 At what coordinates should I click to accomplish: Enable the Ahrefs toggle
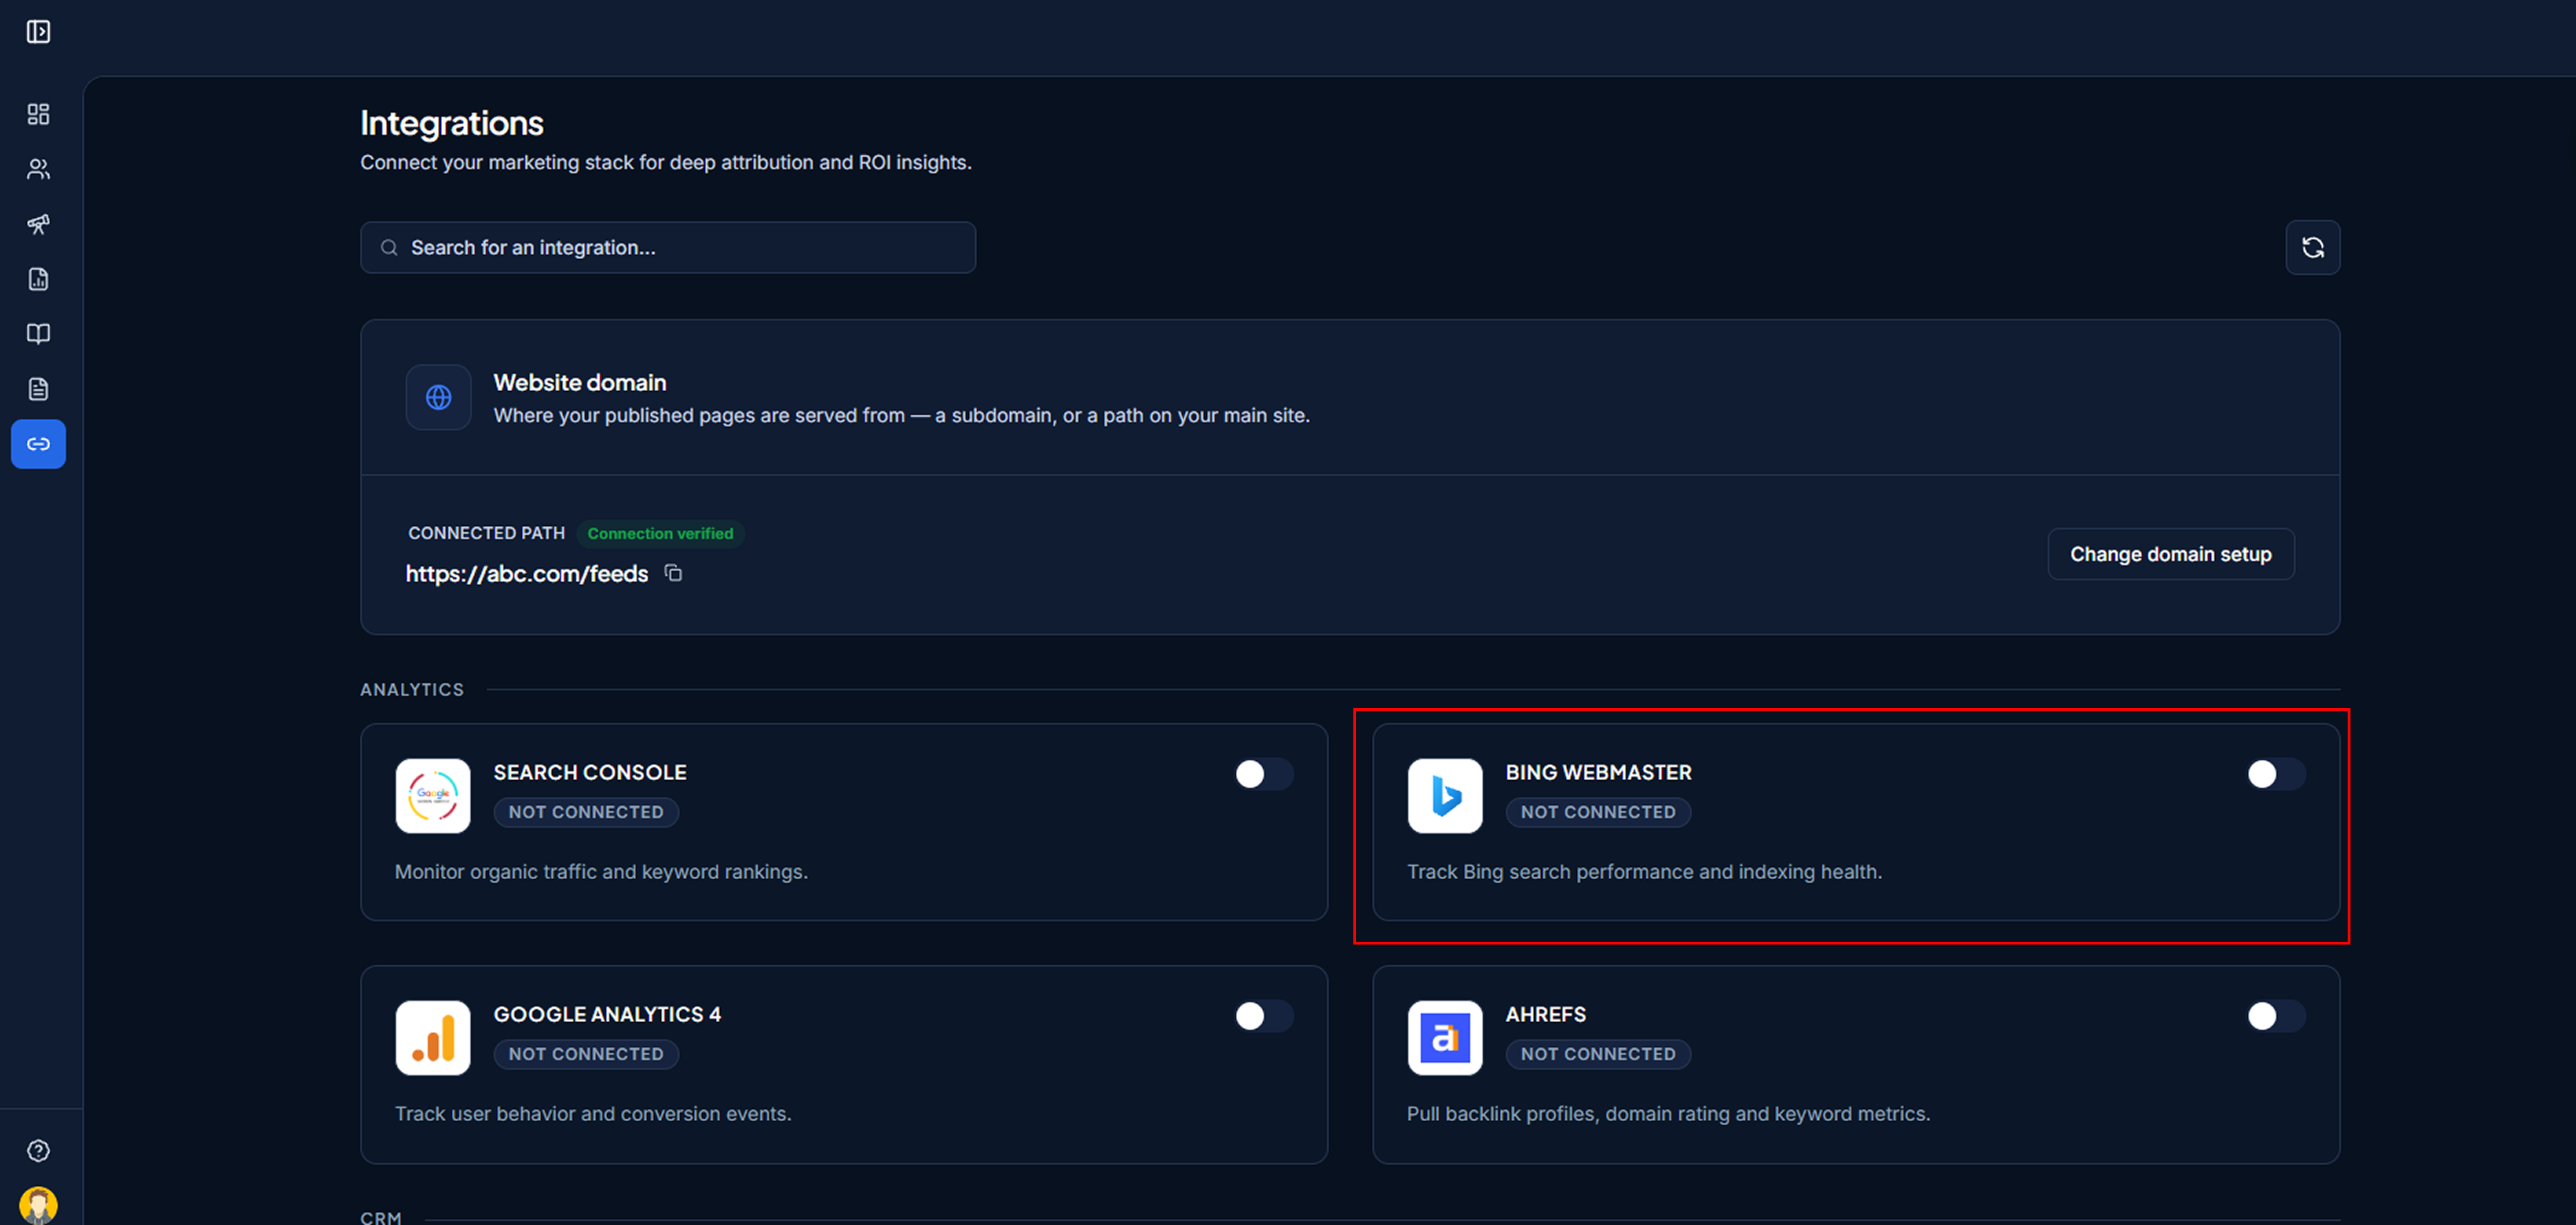pos(2276,1016)
